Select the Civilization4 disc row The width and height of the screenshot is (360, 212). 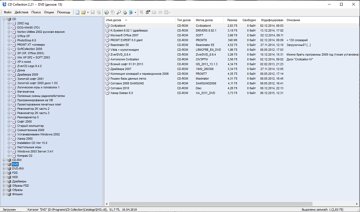(232, 26)
